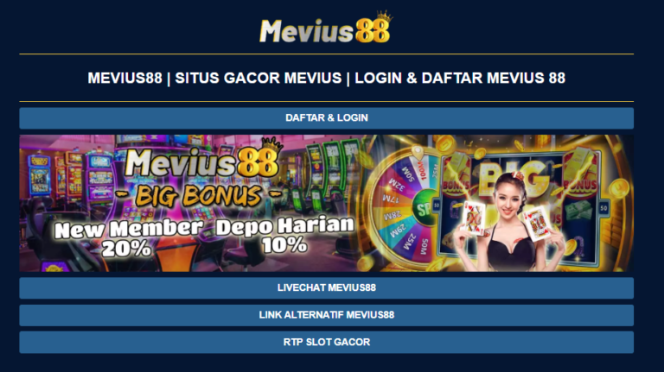Select the New Member 20% promo text
664x372 pixels.
128,237
